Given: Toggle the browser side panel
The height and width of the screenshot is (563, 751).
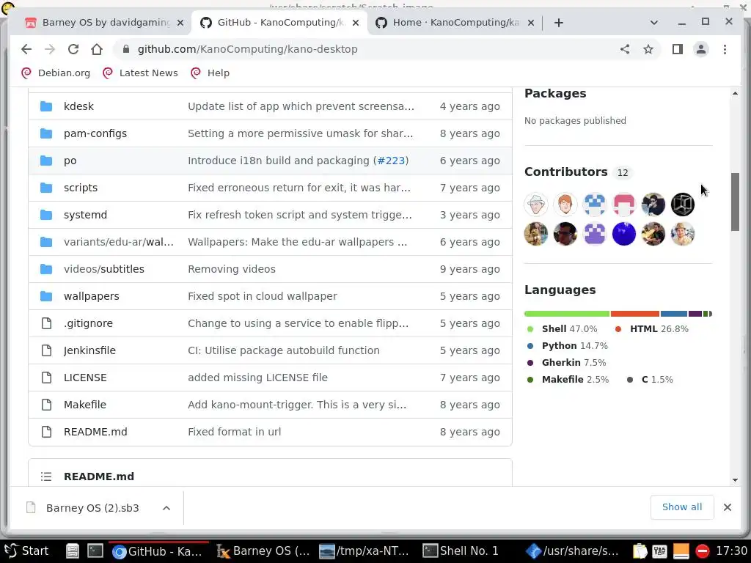Looking at the screenshot, I should [x=677, y=49].
